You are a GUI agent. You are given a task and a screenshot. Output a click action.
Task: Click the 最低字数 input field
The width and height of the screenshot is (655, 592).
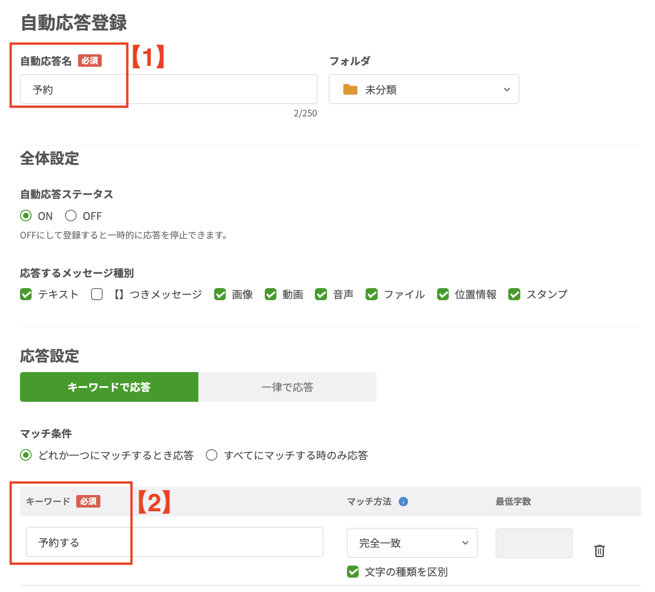pos(533,543)
